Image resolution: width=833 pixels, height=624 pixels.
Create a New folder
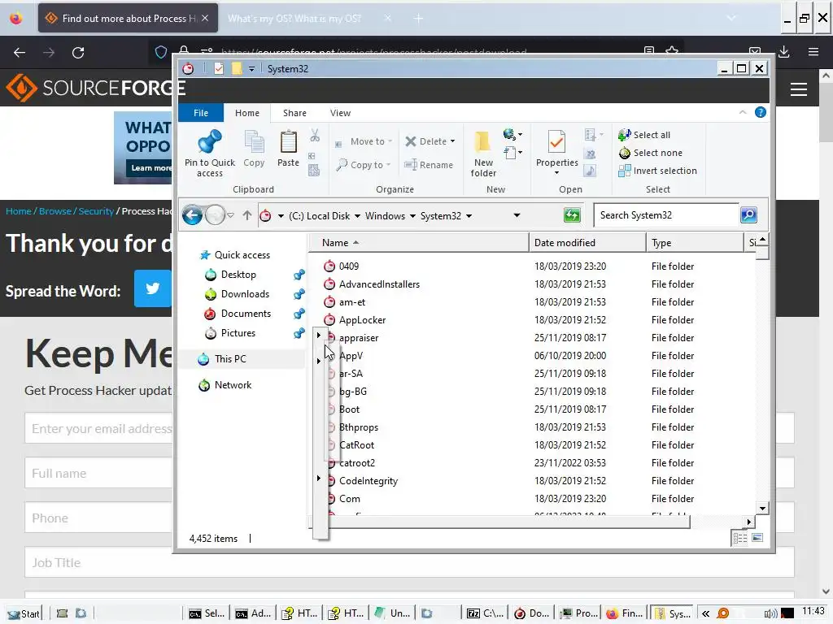pos(483,154)
